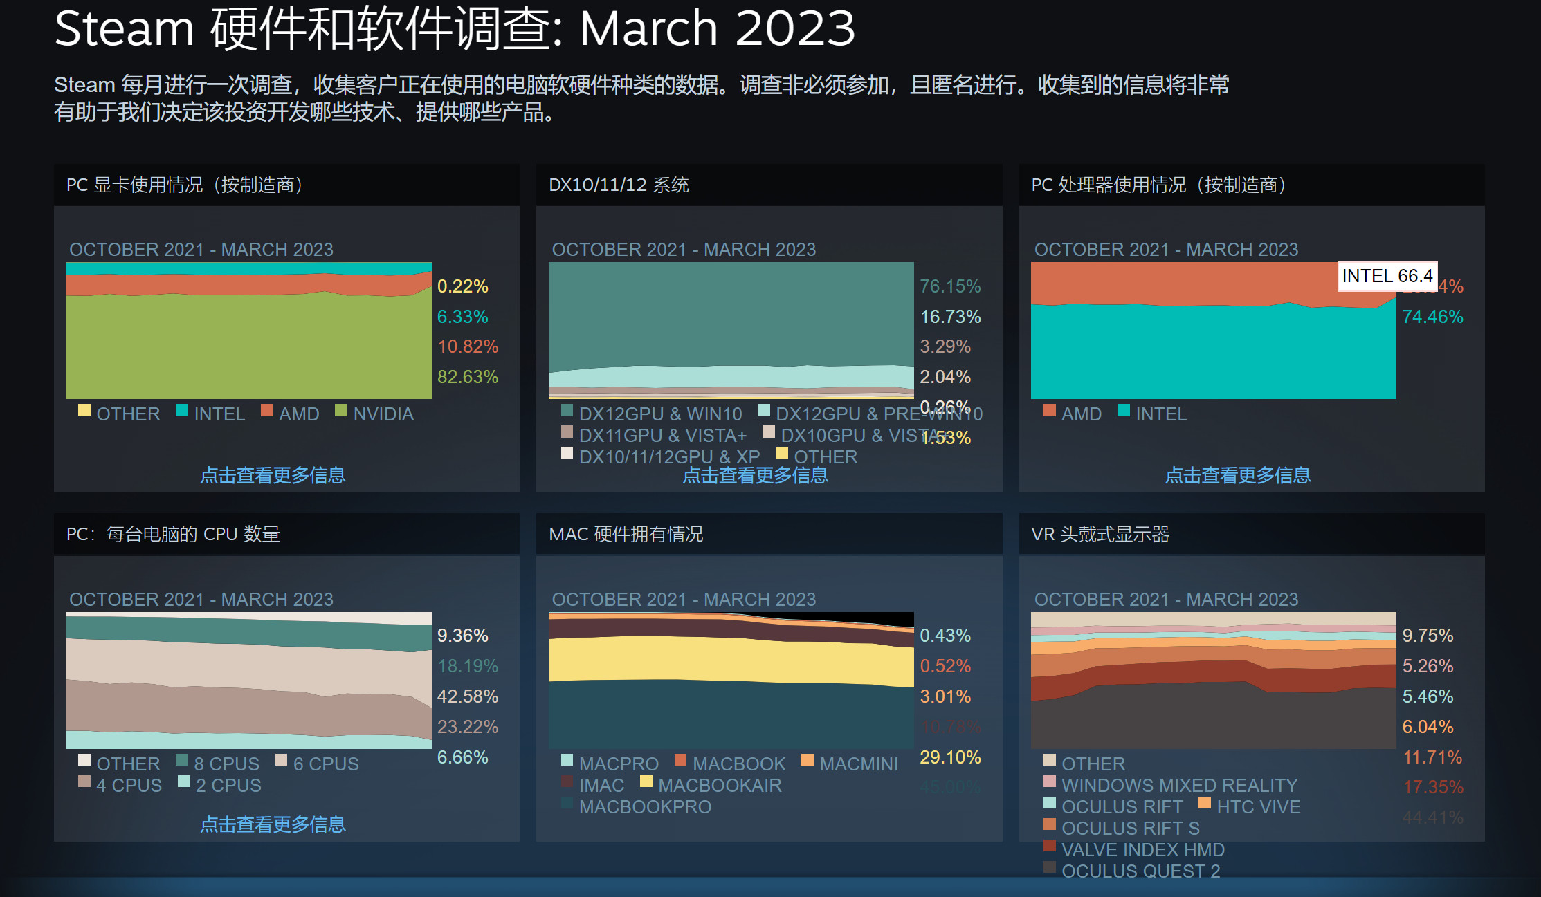
Task: Click the OCULUS QUEST 2 legend swatch
Action: (1050, 867)
